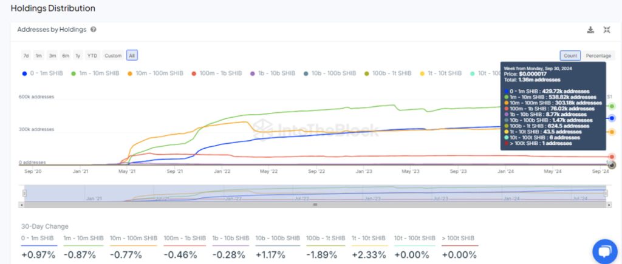The height and width of the screenshot is (264, 622).
Task: Click the left navigator range handle
Action: click(24, 193)
